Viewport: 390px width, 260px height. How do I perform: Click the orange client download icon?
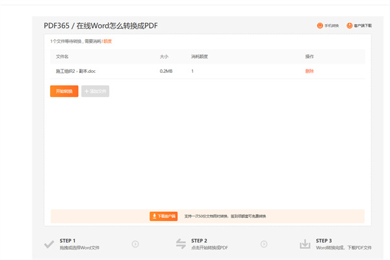(350, 25)
